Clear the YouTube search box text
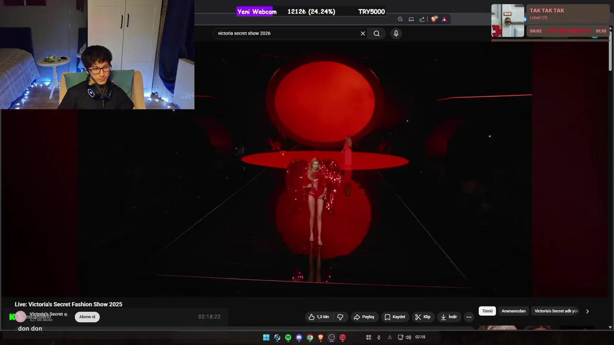This screenshot has height=345, width=614. pyautogui.click(x=363, y=34)
